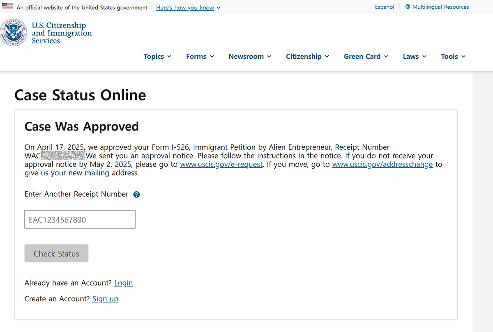The height and width of the screenshot is (332, 493).
Task: Click the Login link
Action: pyautogui.click(x=124, y=283)
